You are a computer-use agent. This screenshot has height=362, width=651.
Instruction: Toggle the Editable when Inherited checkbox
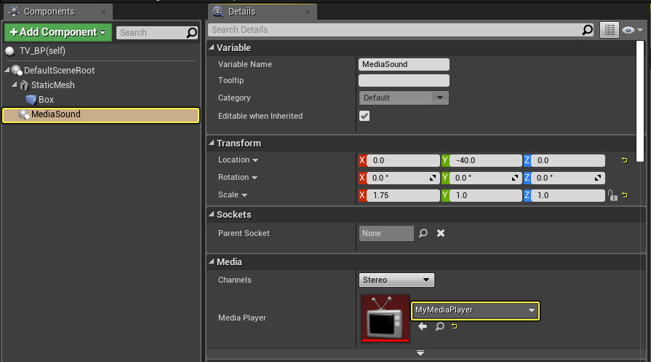tap(364, 117)
